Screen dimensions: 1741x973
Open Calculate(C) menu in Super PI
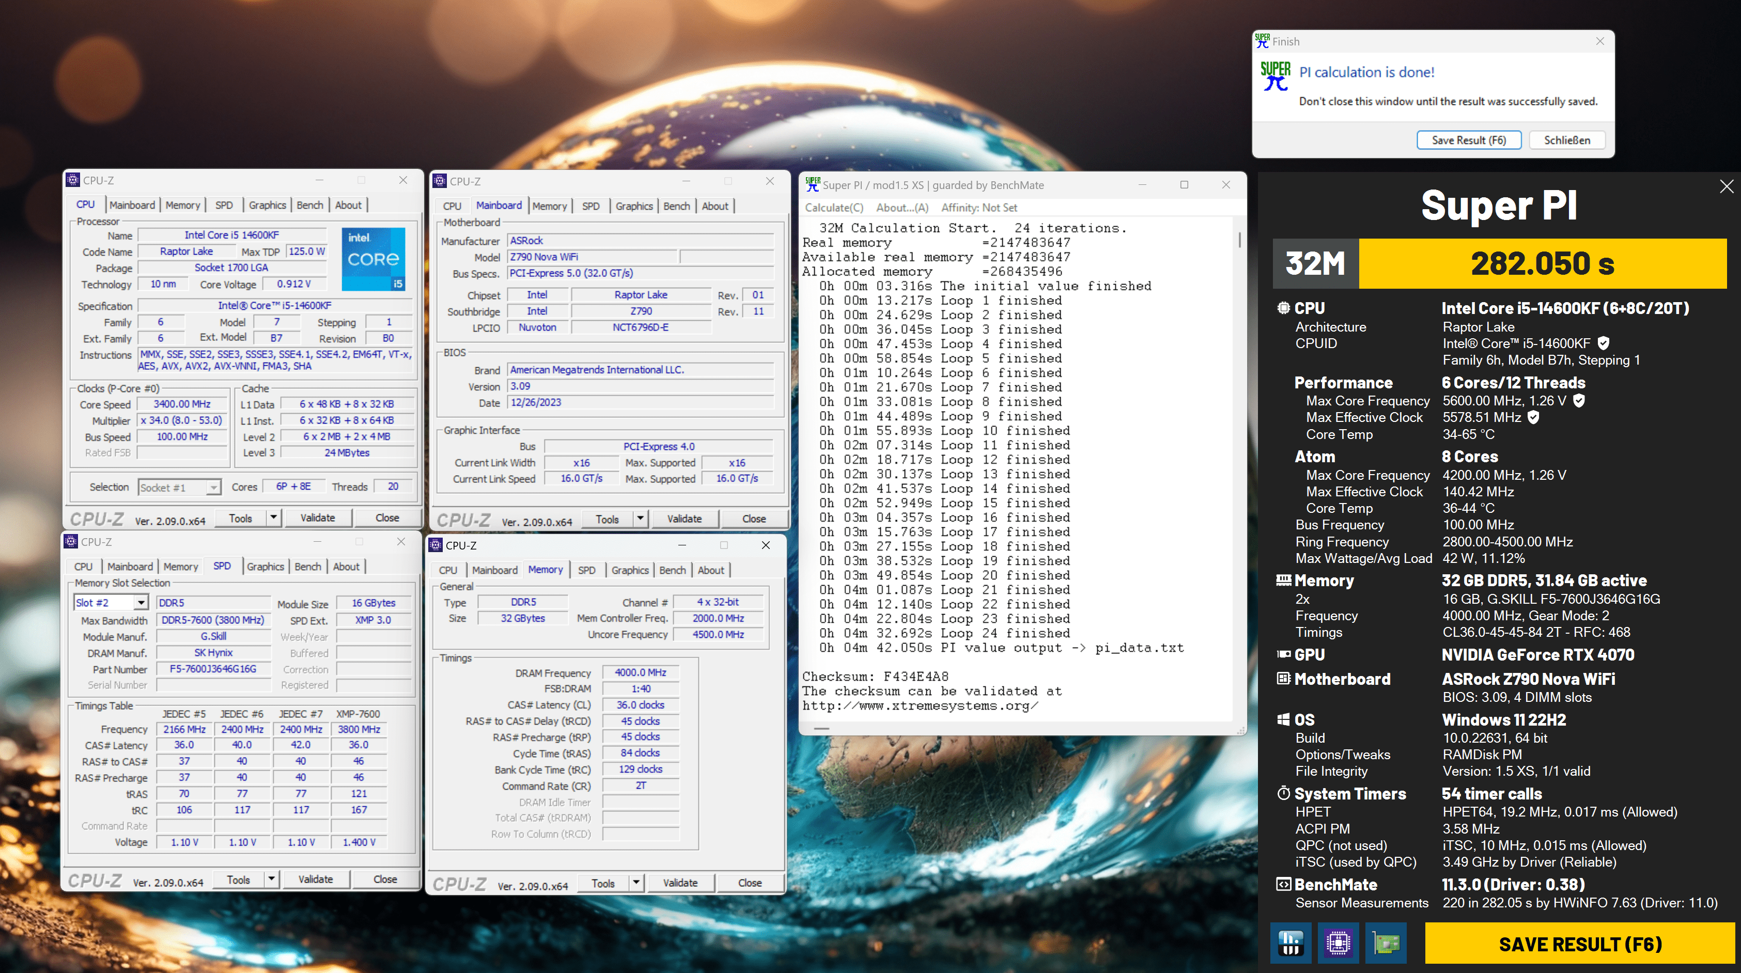[834, 208]
